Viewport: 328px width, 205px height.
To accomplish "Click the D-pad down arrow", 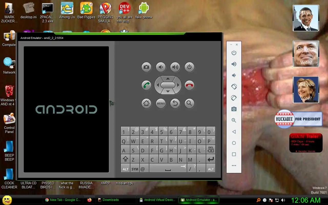I will point(168,92).
